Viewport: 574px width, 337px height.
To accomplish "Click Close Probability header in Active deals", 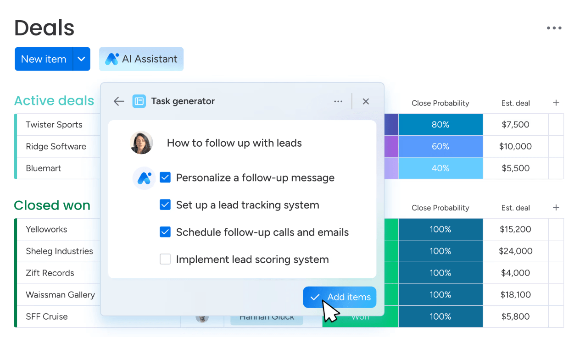I will point(440,103).
